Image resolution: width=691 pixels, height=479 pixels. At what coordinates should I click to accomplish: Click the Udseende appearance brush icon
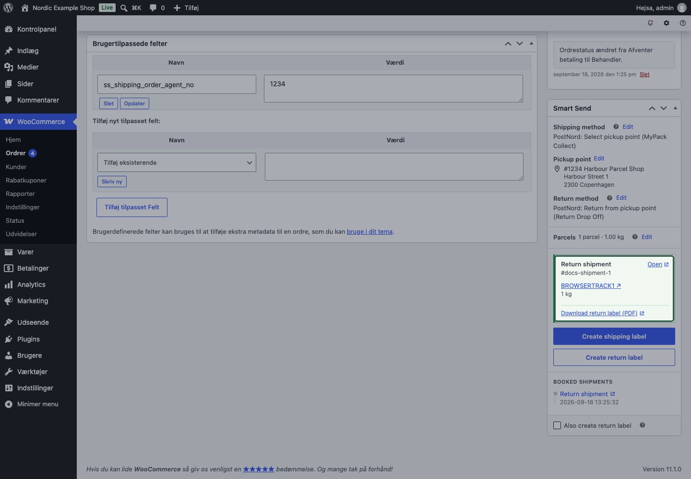click(x=9, y=322)
